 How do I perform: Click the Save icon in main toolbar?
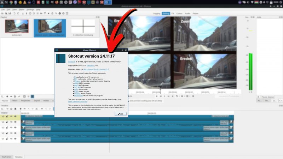[10, 13]
